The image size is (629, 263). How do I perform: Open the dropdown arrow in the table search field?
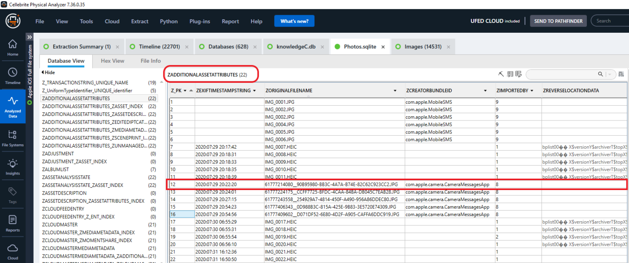610,74
